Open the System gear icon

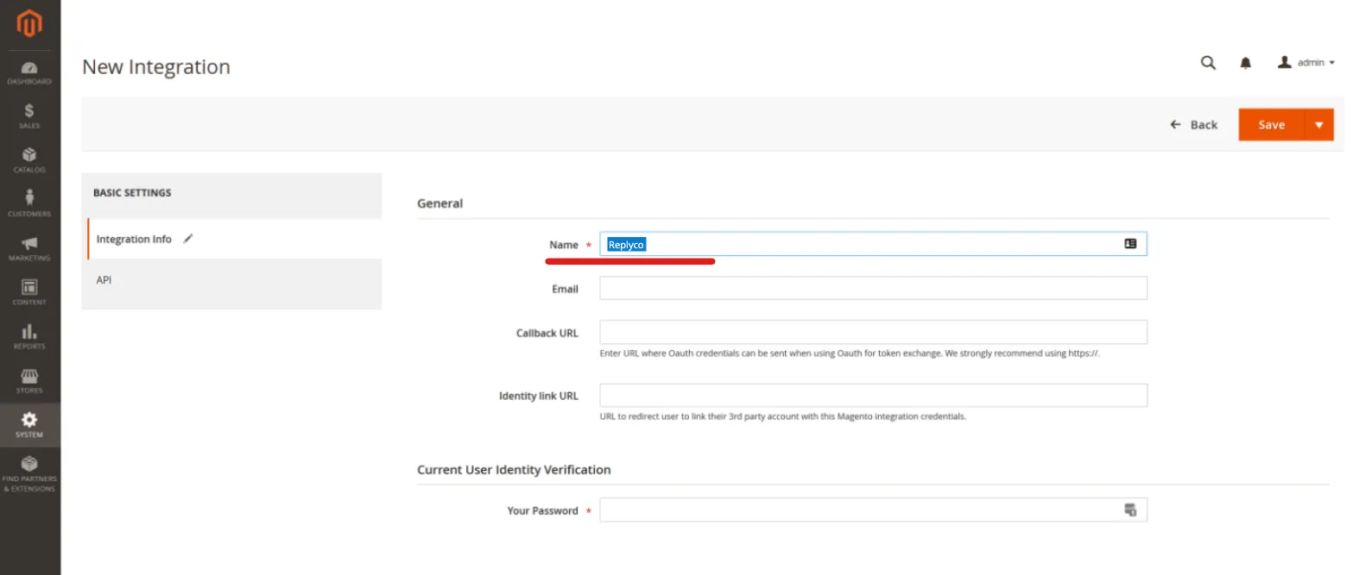pyautogui.click(x=29, y=420)
